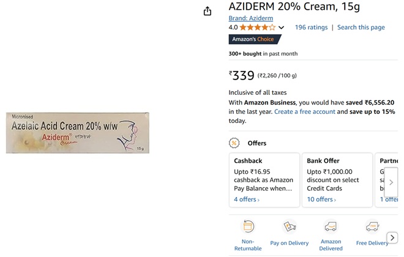Expand the rating breakdown dropdown arrow
Screen dimensions: 404x257
coord(281,28)
